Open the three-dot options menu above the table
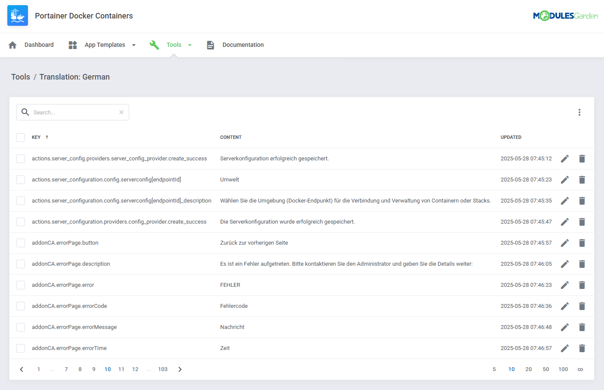This screenshot has width=604, height=390. pos(579,112)
